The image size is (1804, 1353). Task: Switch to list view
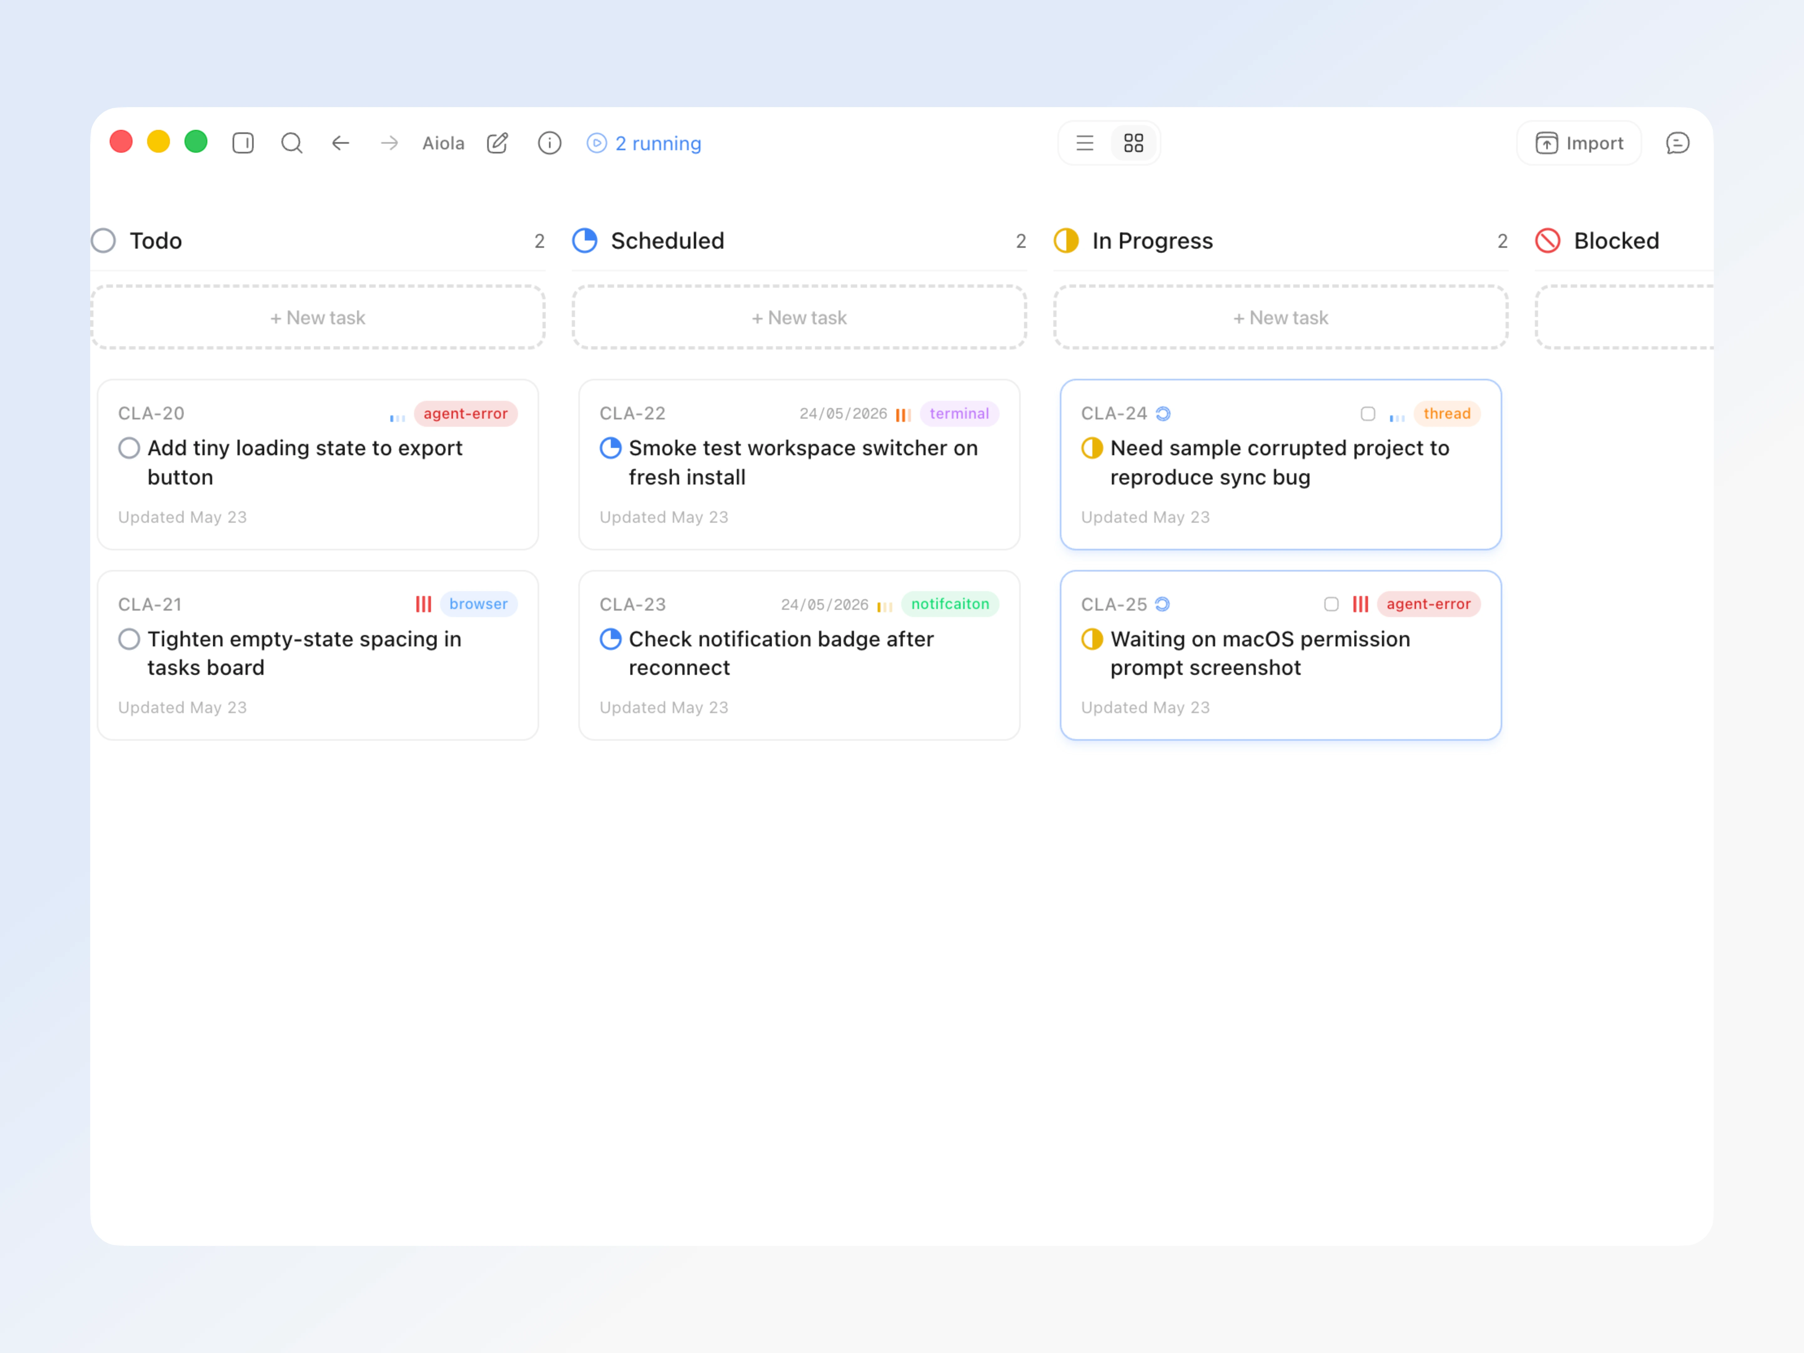[1085, 143]
